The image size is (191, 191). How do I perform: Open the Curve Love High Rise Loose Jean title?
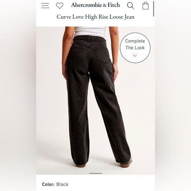[95, 17]
